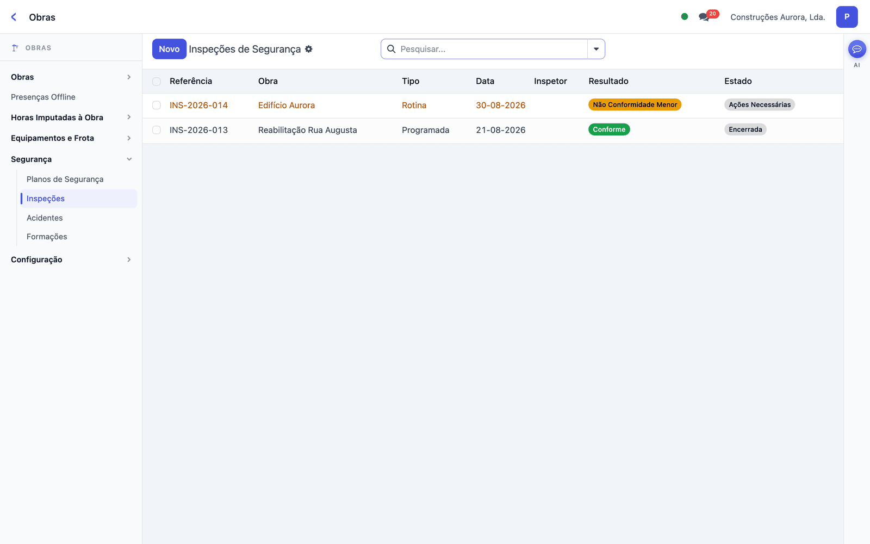Select the checkbox for INS-2026-013
Image resolution: width=870 pixels, height=544 pixels.
point(157,130)
